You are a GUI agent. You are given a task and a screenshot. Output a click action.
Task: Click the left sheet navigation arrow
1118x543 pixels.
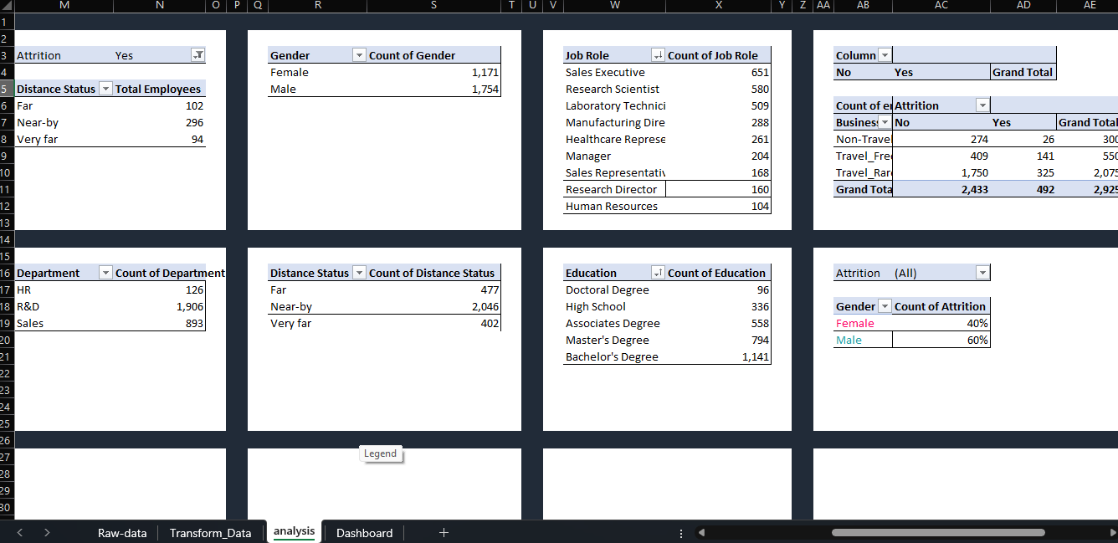(x=20, y=533)
